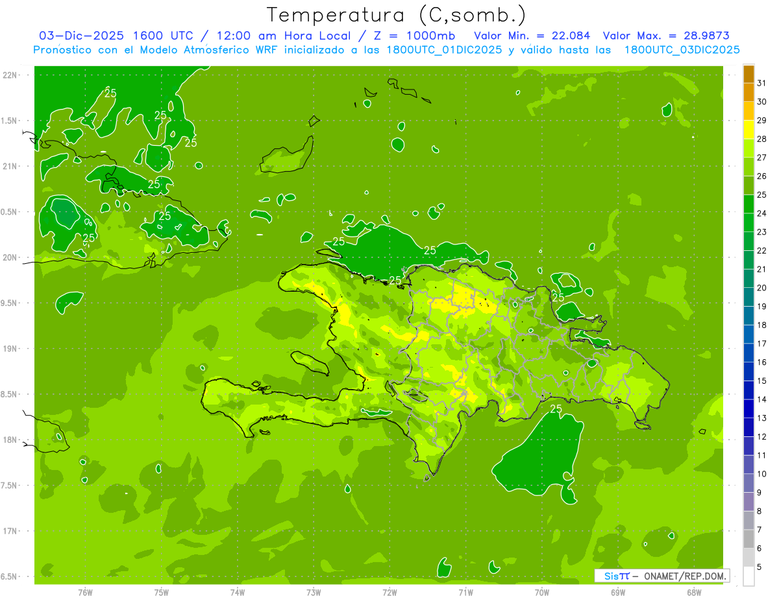779x601 pixels.
Task: Click the latitude label "8.5N"
Action: 10,394
